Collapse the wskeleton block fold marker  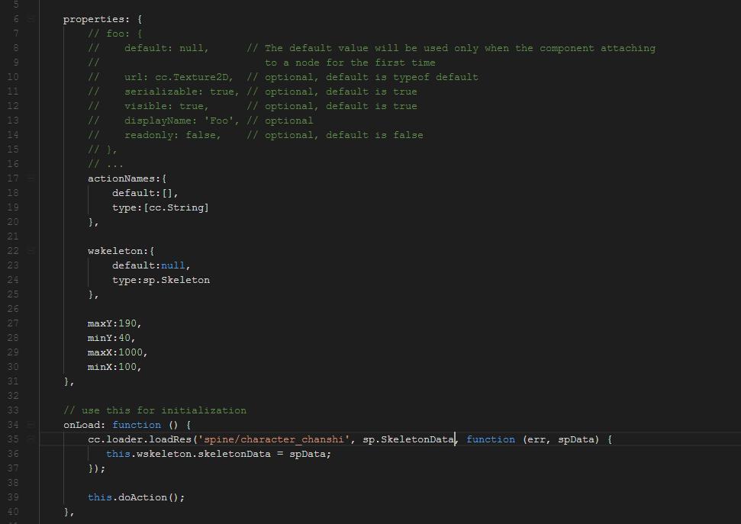pos(31,251)
